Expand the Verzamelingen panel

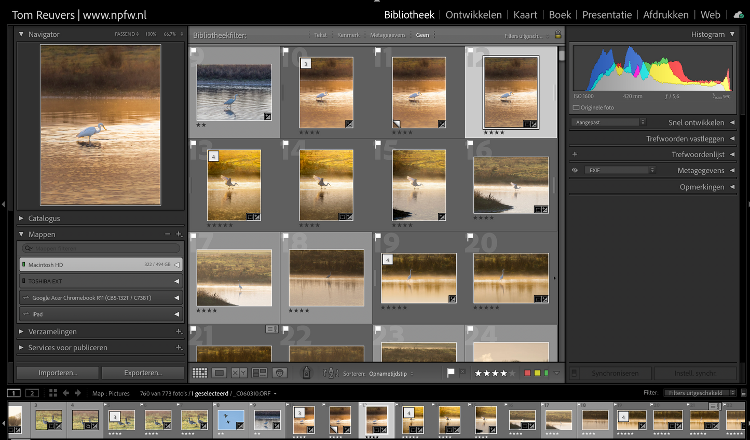point(21,332)
